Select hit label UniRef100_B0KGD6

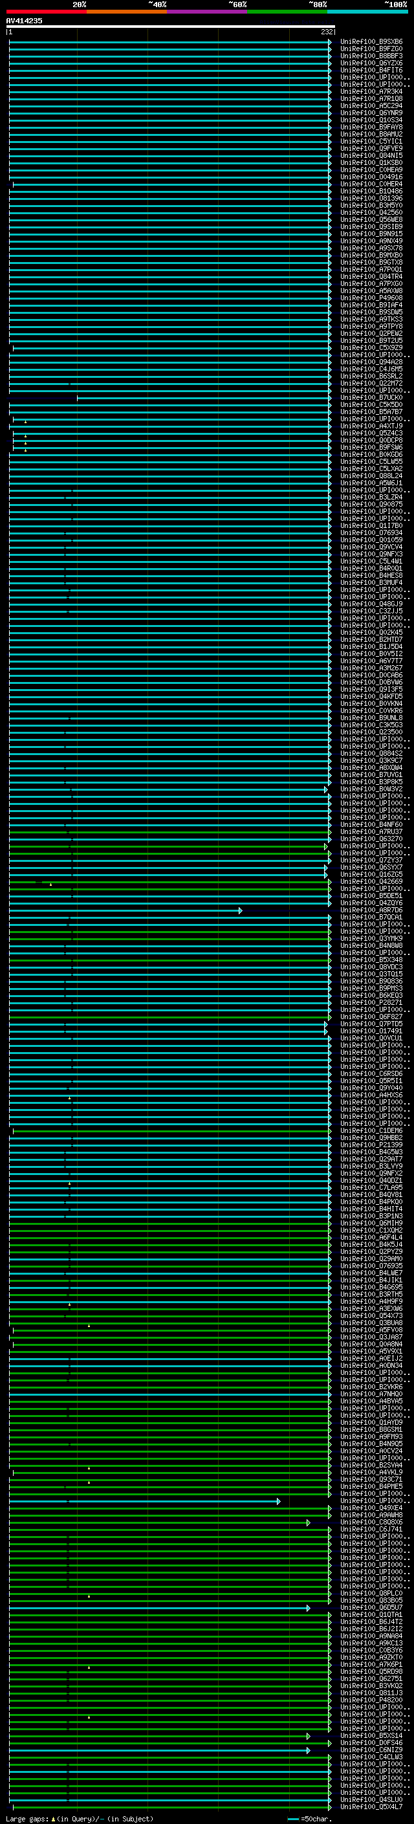[x=371, y=455]
